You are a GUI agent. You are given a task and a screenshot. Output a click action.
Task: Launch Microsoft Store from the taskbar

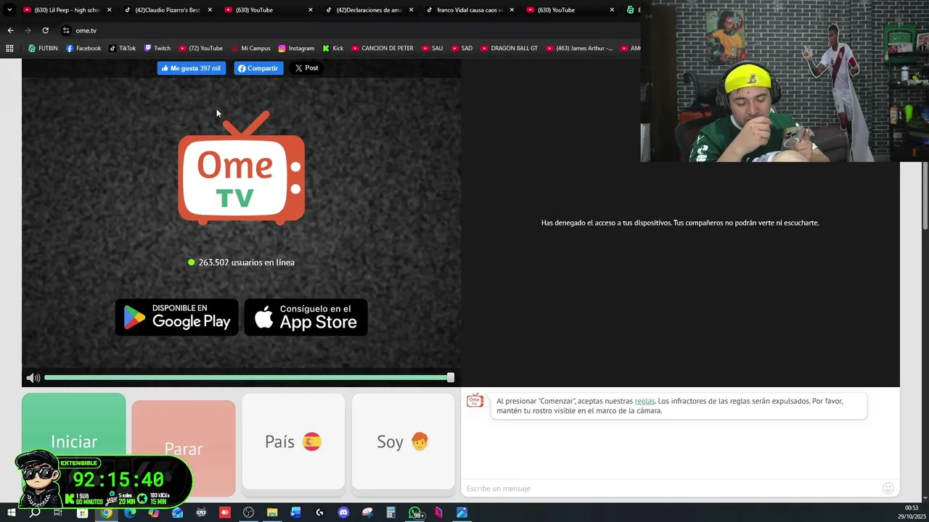point(82,513)
